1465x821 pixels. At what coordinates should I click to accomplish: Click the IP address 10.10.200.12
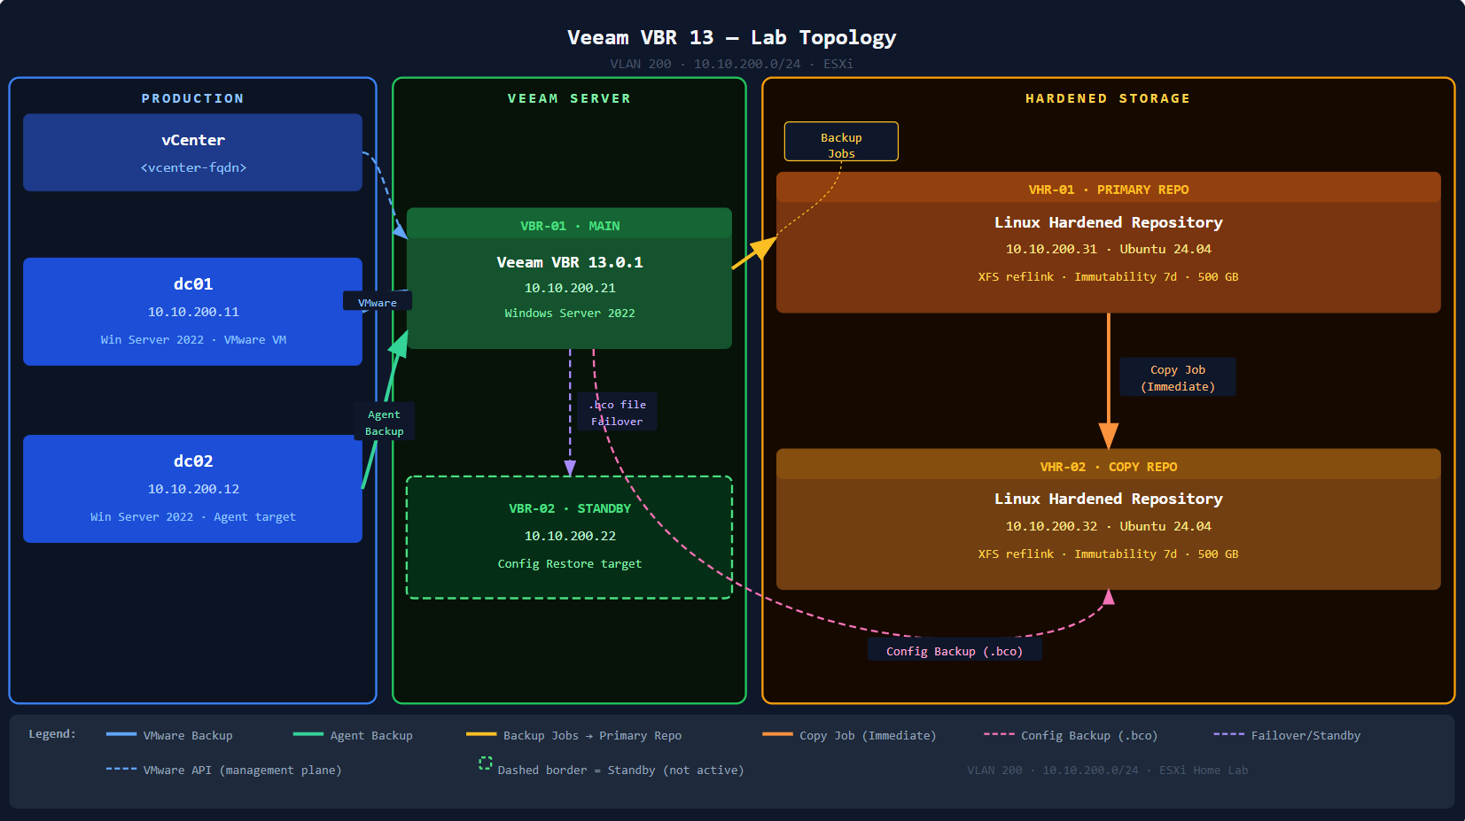pos(193,489)
